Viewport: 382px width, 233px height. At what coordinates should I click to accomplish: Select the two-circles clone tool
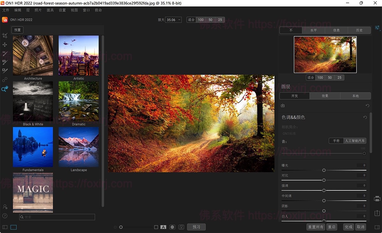coord(5,80)
